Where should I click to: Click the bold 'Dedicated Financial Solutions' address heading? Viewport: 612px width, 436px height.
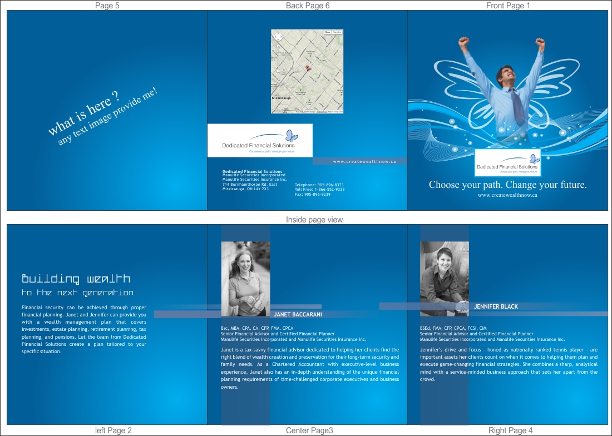pyautogui.click(x=252, y=171)
